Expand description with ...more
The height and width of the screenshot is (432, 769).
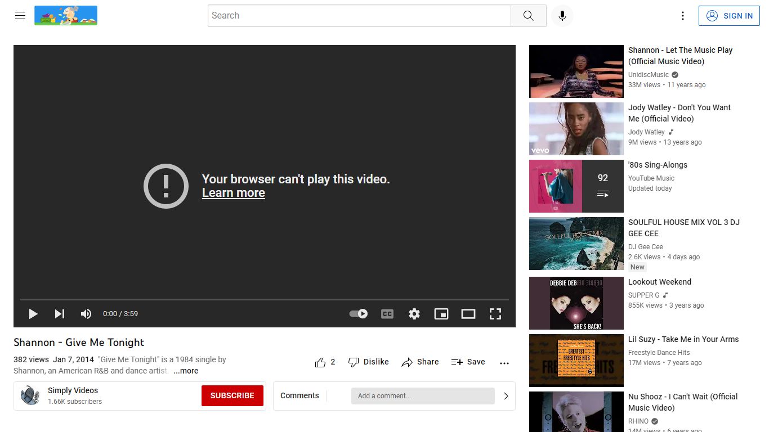tap(186, 371)
